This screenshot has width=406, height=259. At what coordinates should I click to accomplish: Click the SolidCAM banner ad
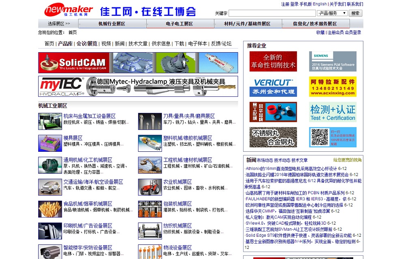(138, 63)
